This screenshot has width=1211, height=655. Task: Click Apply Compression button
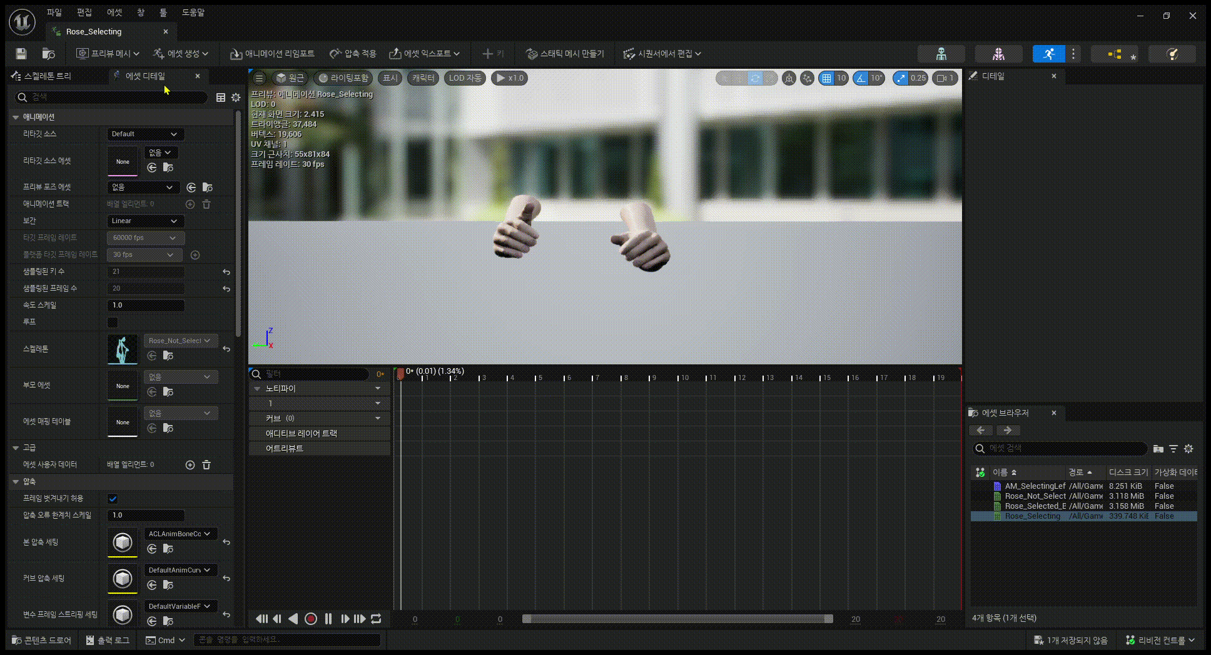[353, 54]
